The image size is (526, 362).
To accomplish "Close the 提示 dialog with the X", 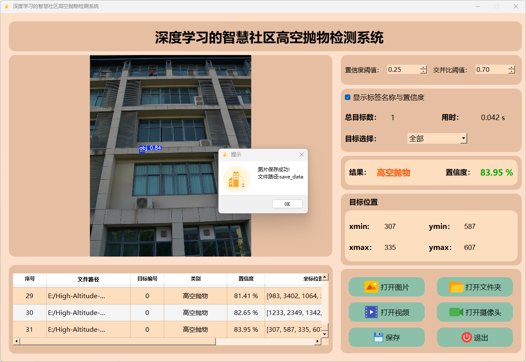I will 302,155.
